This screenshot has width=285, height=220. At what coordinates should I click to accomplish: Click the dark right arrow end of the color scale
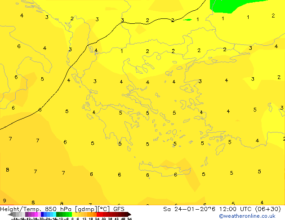tap(129, 214)
